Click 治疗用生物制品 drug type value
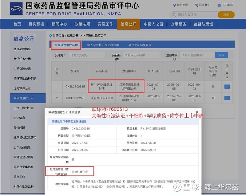246x195 pixels. [81, 136]
